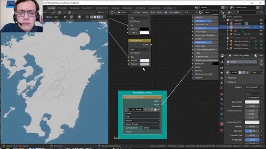The image size is (266, 149).
Task: Select wireframe viewport shading mode
Action: [x=91, y=17]
